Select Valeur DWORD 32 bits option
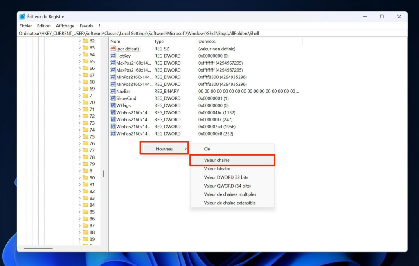Viewport: 419px width, 266px height. click(226, 177)
